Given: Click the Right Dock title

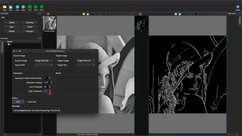Looking at the screenshot, I should (x=232, y=14).
